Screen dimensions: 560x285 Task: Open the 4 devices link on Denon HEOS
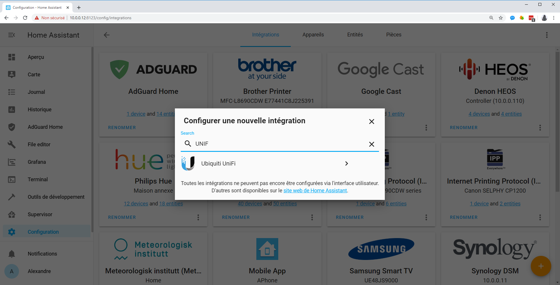(x=479, y=114)
